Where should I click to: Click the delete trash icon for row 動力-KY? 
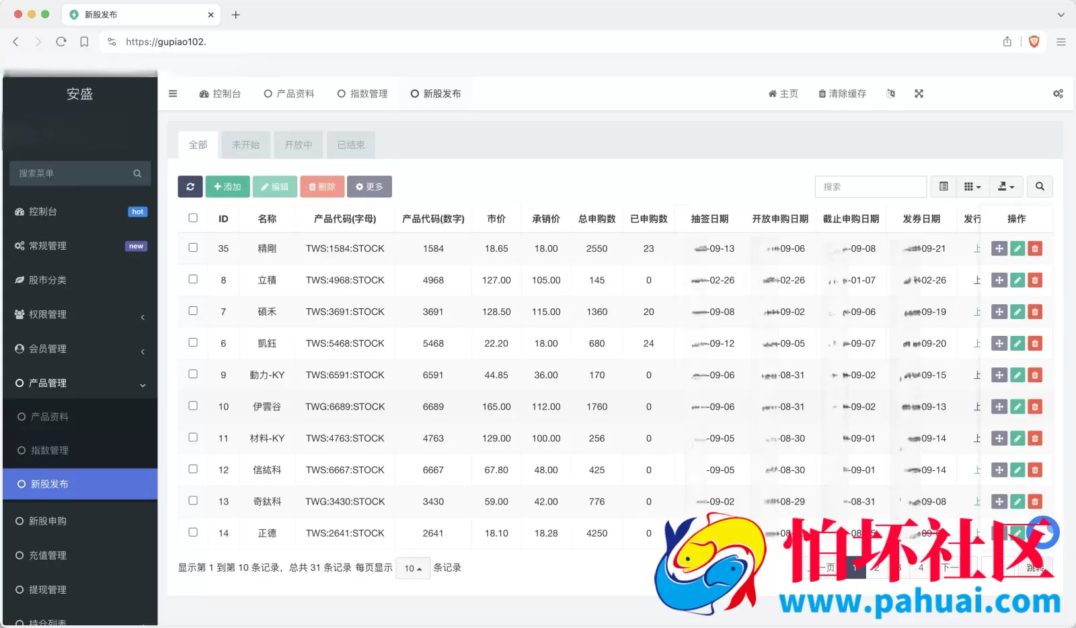[1035, 375]
